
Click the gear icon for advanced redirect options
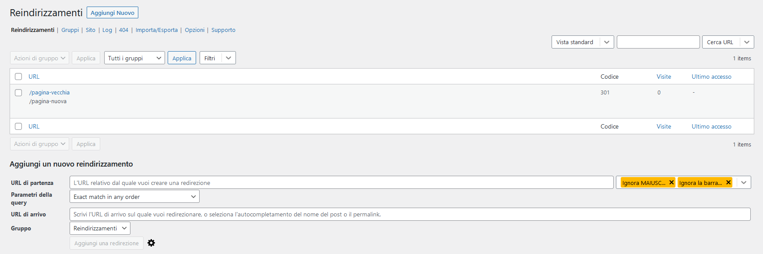151,243
